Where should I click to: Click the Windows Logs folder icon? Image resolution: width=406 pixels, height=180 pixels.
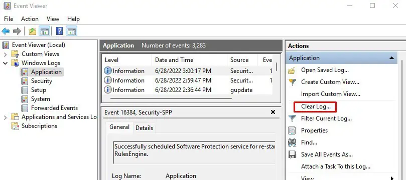[x=15, y=63]
